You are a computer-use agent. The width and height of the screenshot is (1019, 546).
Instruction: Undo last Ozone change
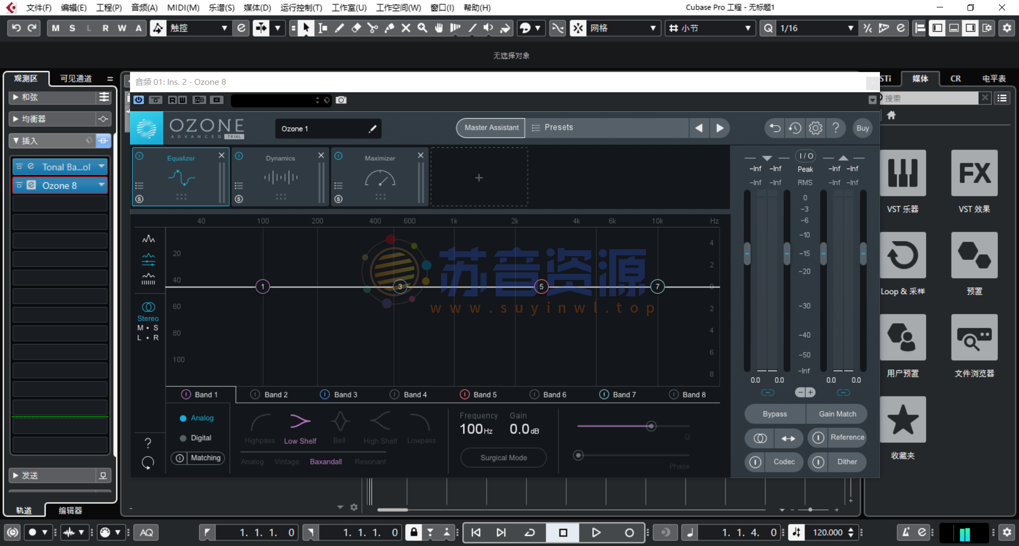click(775, 128)
